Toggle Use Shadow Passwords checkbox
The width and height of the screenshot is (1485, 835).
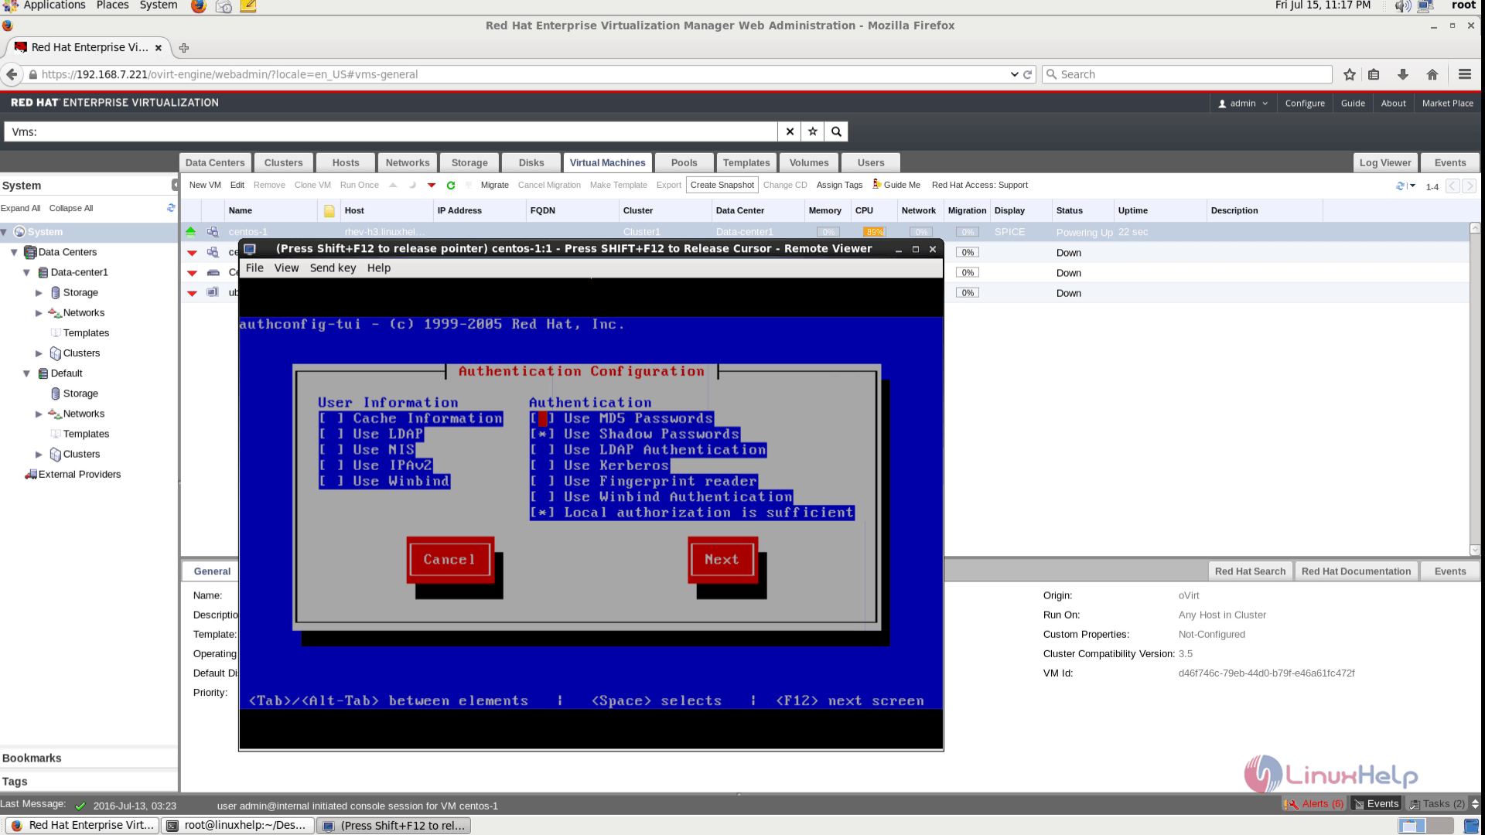[x=542, y=435]
